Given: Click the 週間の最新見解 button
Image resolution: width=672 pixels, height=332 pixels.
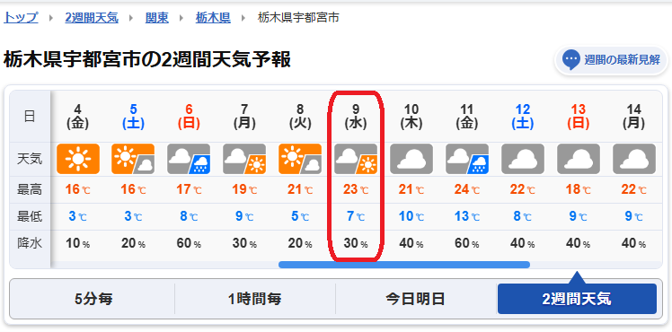Looking at the screenshot, I should [611, 60].
